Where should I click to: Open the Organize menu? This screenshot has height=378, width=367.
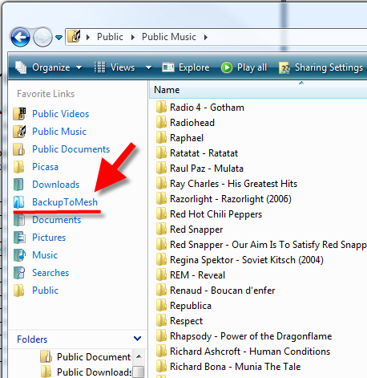click(49, 67)
